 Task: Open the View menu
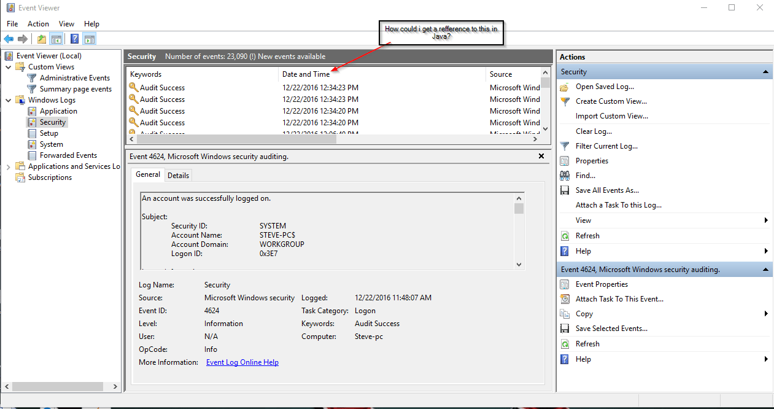click(66, 24)
